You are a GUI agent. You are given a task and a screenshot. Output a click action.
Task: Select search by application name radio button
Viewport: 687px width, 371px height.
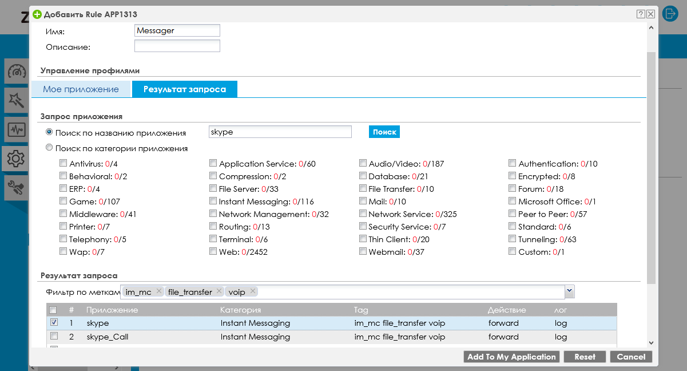pos(49,132)
